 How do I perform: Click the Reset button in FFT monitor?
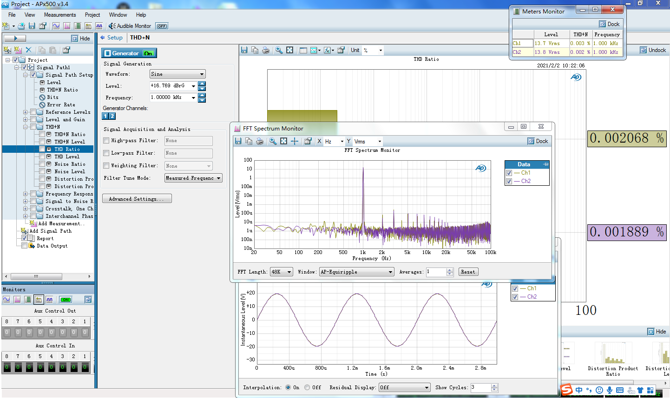tap(468, 272)
